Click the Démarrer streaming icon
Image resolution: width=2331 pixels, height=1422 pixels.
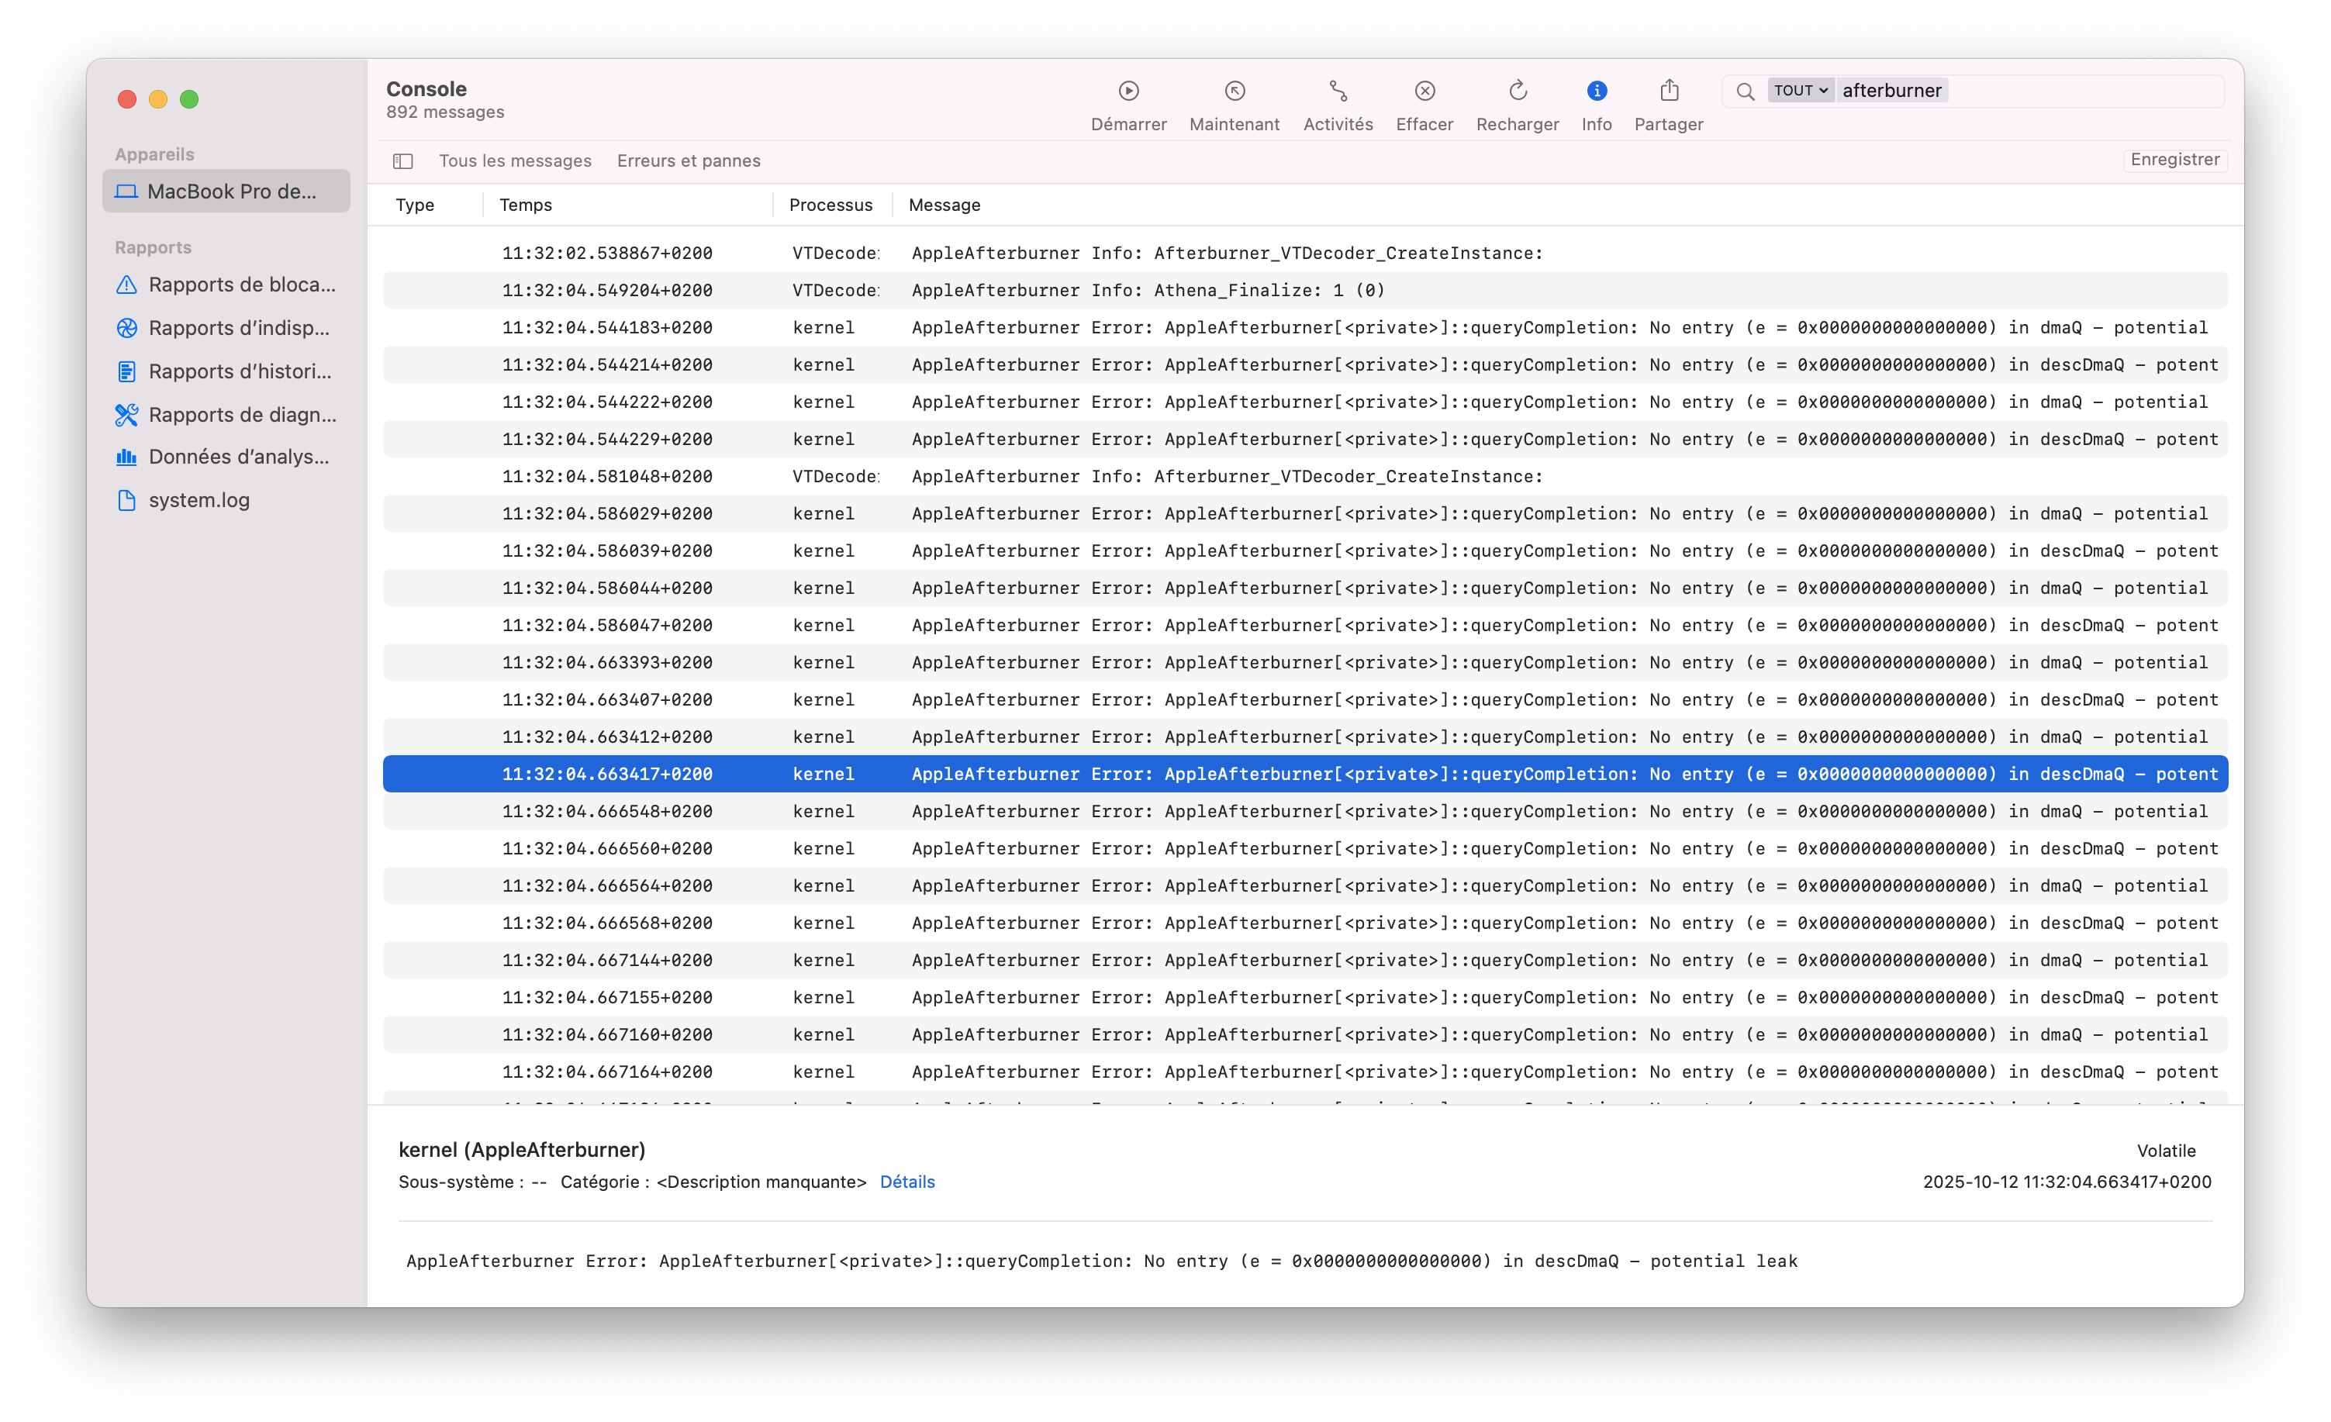click(1128, 91)
